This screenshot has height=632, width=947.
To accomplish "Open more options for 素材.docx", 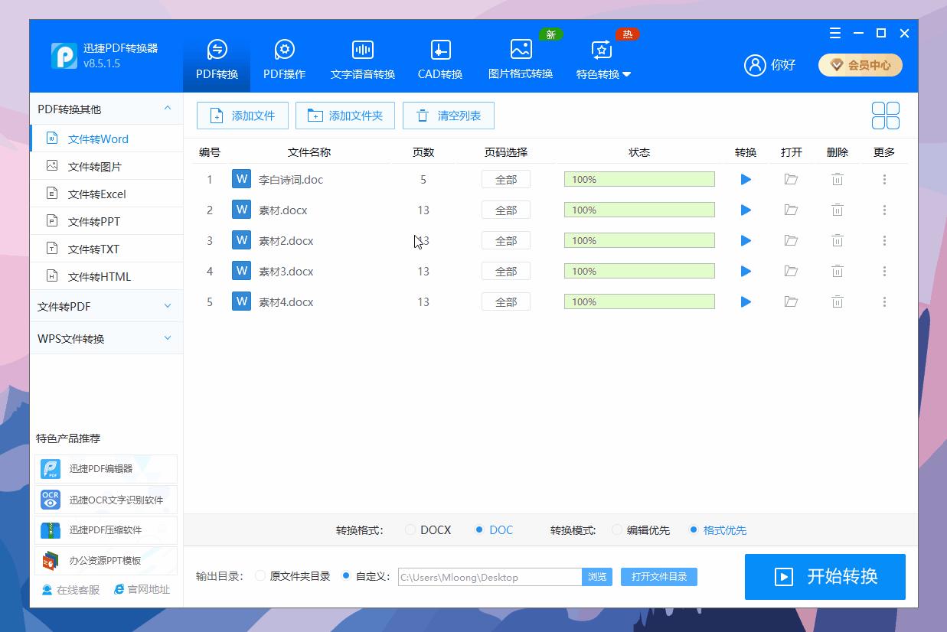I will [x=884, y=210].
